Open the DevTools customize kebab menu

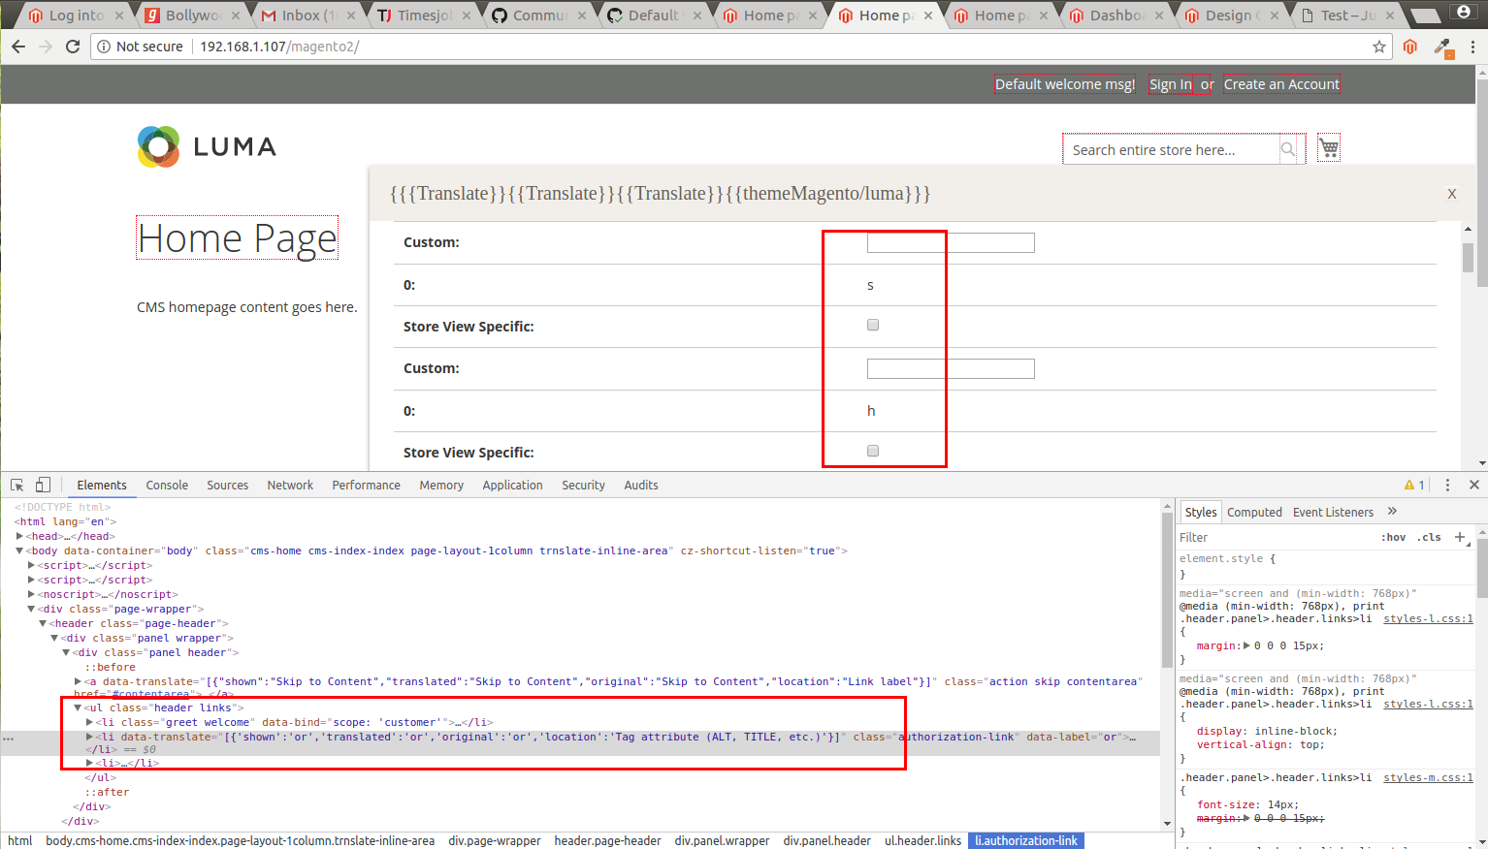(1447, 485)
